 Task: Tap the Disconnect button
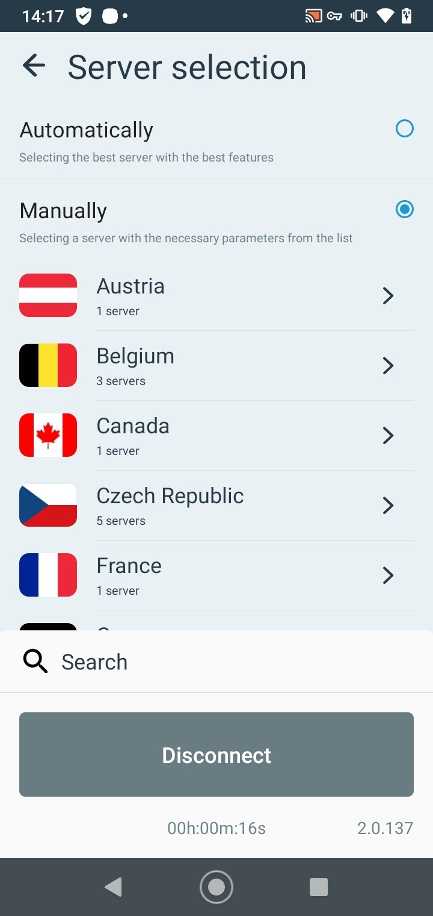tap(216, 754)
